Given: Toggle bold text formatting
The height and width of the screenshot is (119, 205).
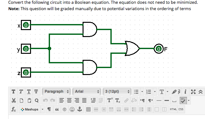Looking at the screenshot, I should 14,91.
